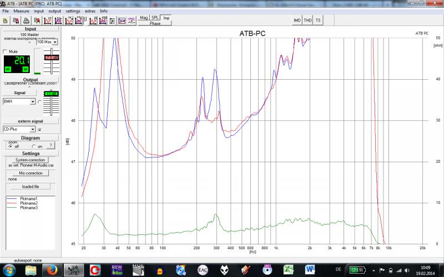
Task: Select Plotname3 in the plot list
Action: [29, 207]
